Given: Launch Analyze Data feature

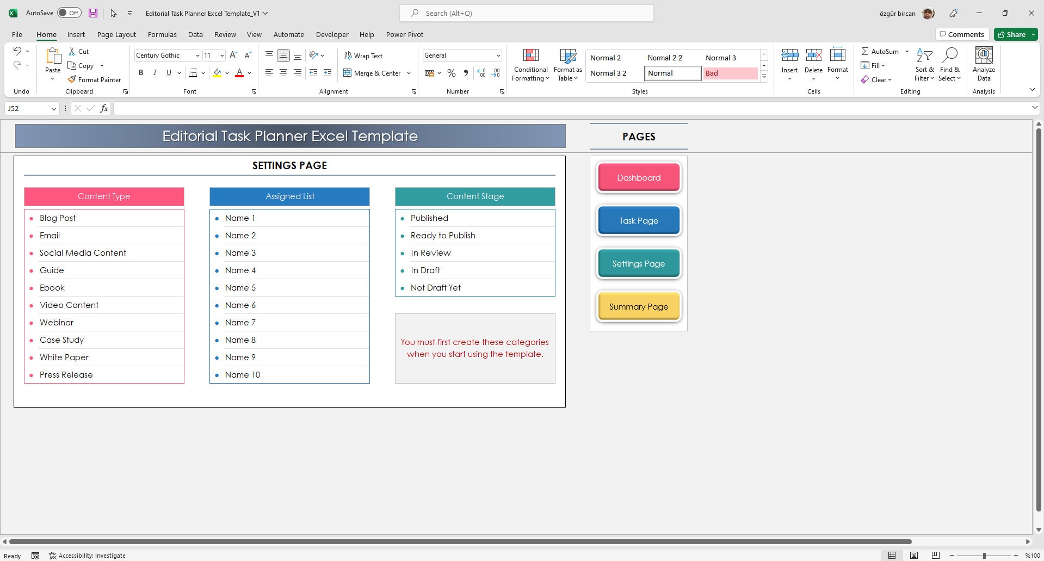Looking at the screenshot, I should (983, 64).
